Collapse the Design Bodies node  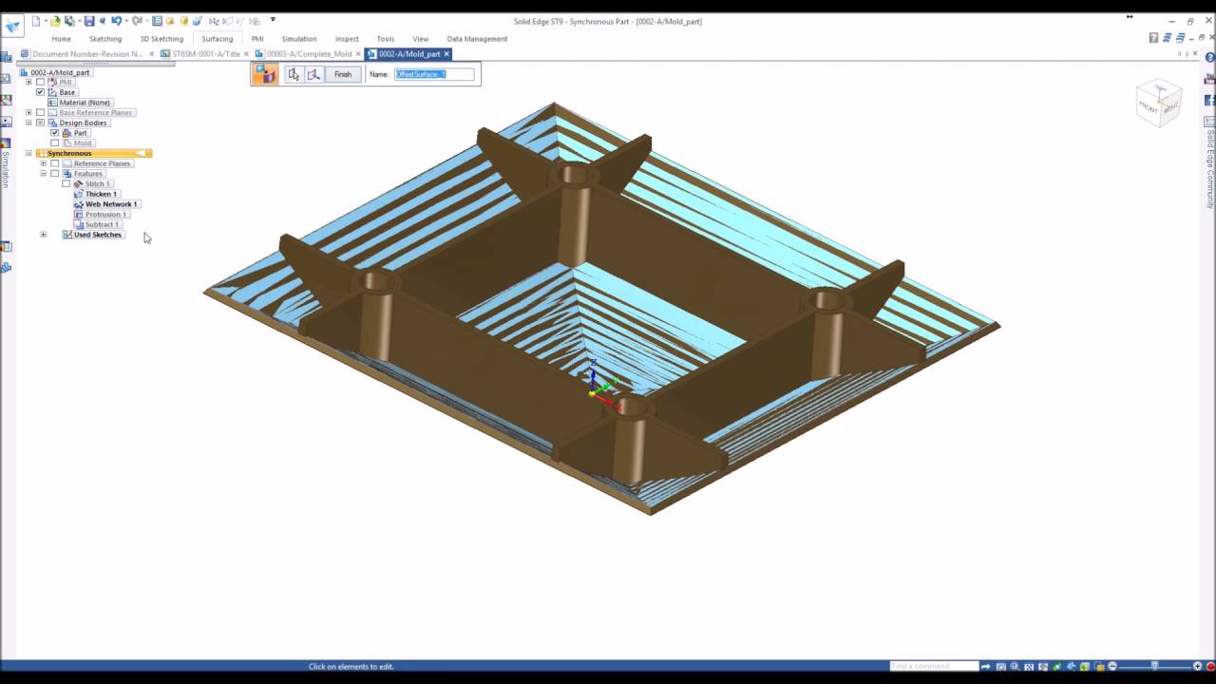point(28,123)
